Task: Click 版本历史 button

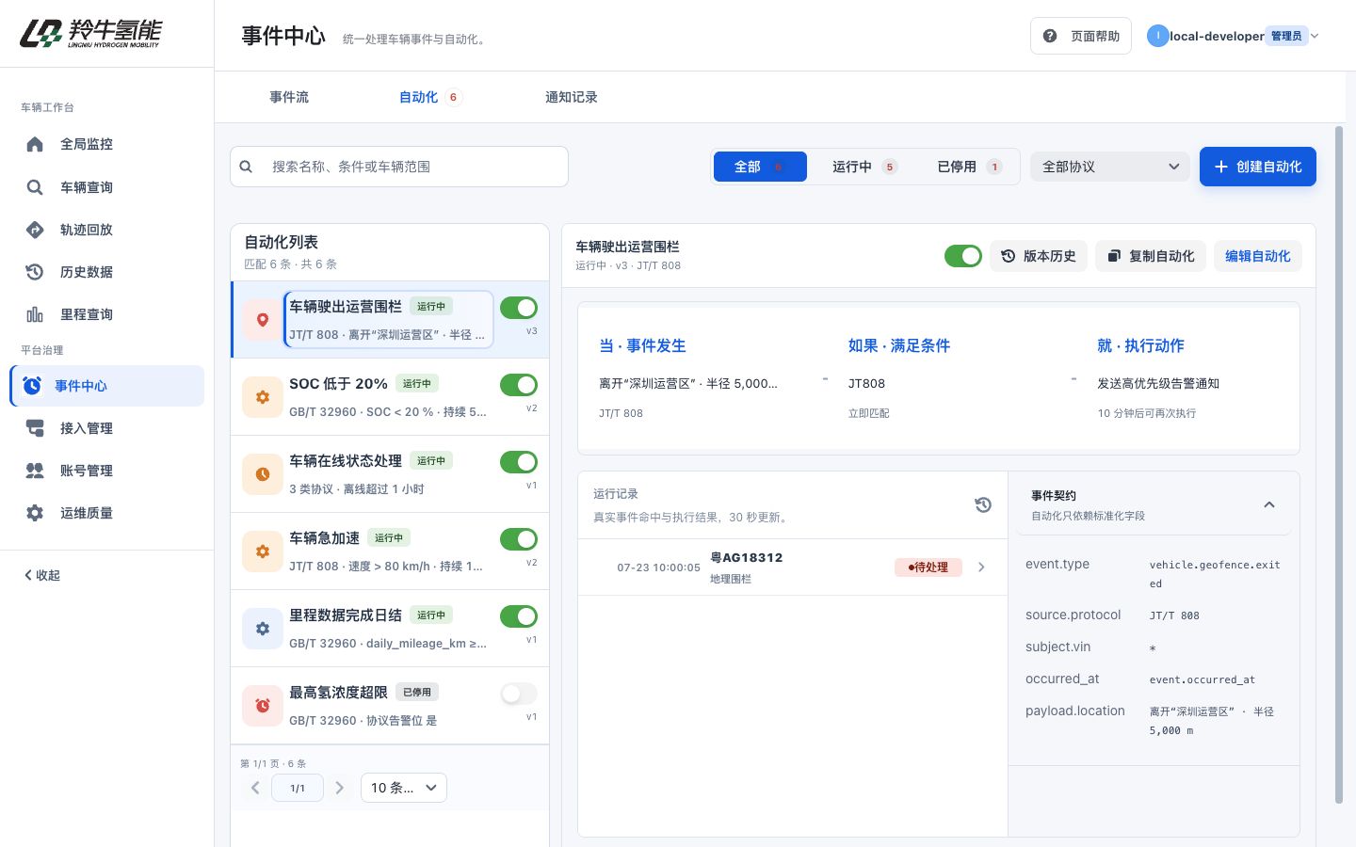Action: (1039, 256)
